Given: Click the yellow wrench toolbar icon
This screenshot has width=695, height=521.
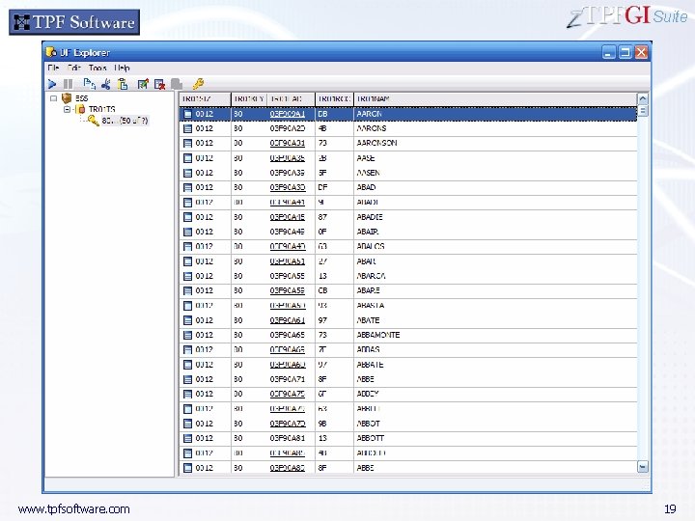Looking at the screenshot, I should coord(198,83).
